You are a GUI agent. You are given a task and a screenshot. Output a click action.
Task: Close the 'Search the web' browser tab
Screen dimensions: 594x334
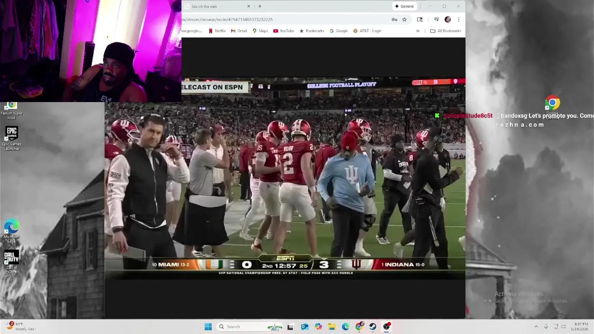pyautogui.click(x=248, y=6)
